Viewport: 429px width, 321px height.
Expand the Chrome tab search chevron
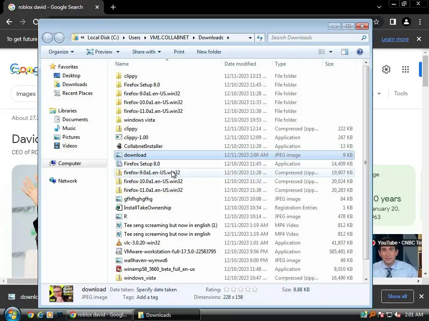[379, 7]
